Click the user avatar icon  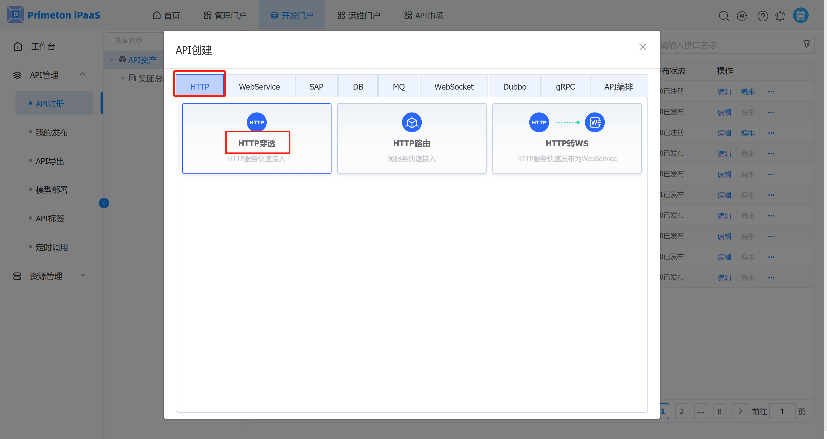click(x=801, y=15)
